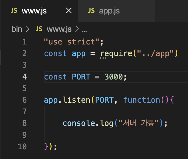Click the app identifier on line 6

click(x=51, y=100)
